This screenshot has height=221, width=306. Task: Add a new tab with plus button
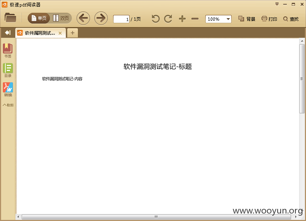[72, 33]
